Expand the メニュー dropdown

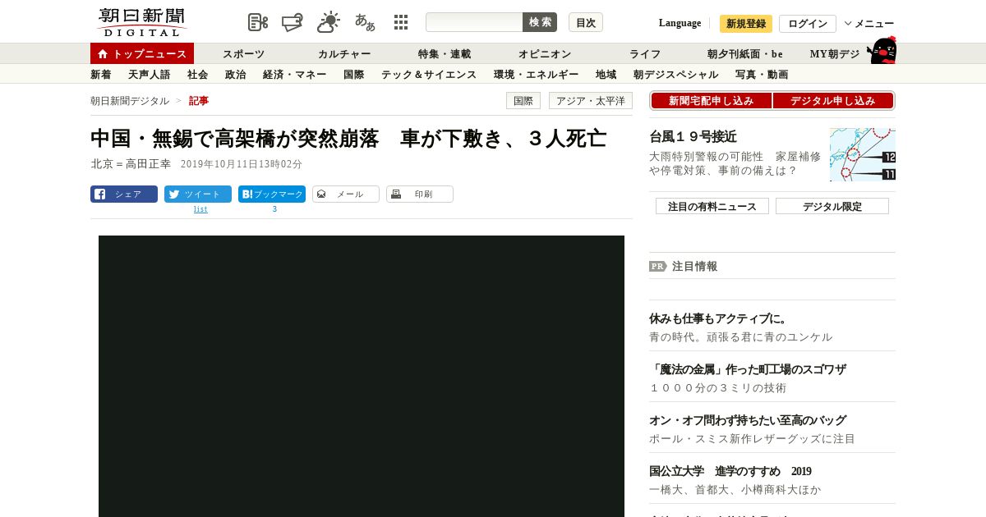(869, 24)
